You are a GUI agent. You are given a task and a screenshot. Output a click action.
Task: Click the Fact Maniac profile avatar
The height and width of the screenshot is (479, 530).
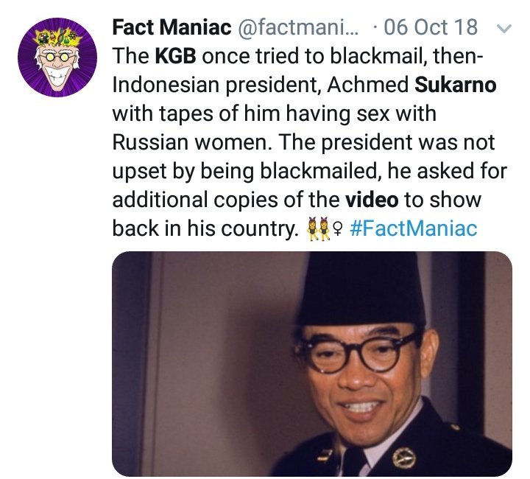tap(57, 57)
